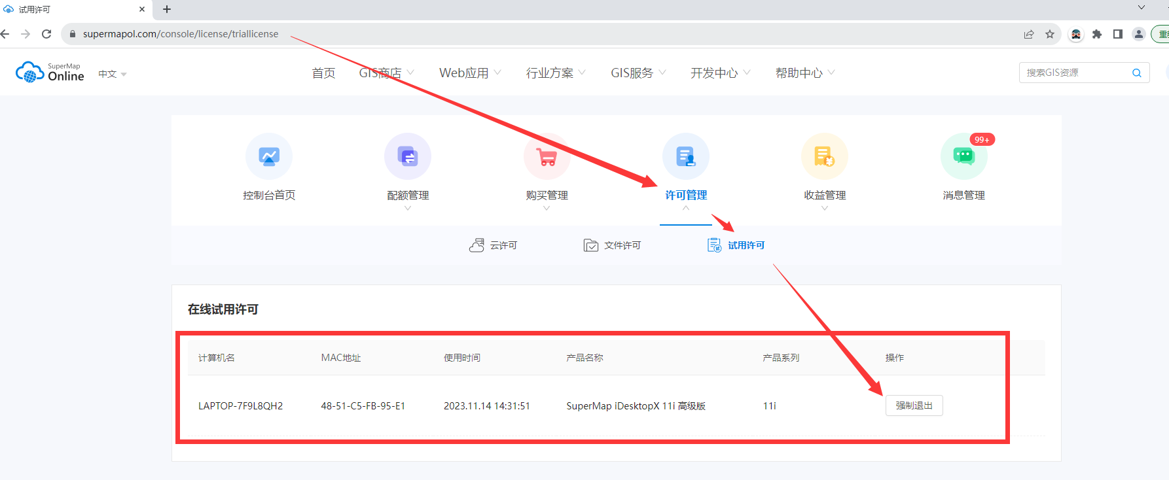Screen dimensions: 1169x480
Task: Click the 配额管理 quota management icon
Action: point(408,157)
